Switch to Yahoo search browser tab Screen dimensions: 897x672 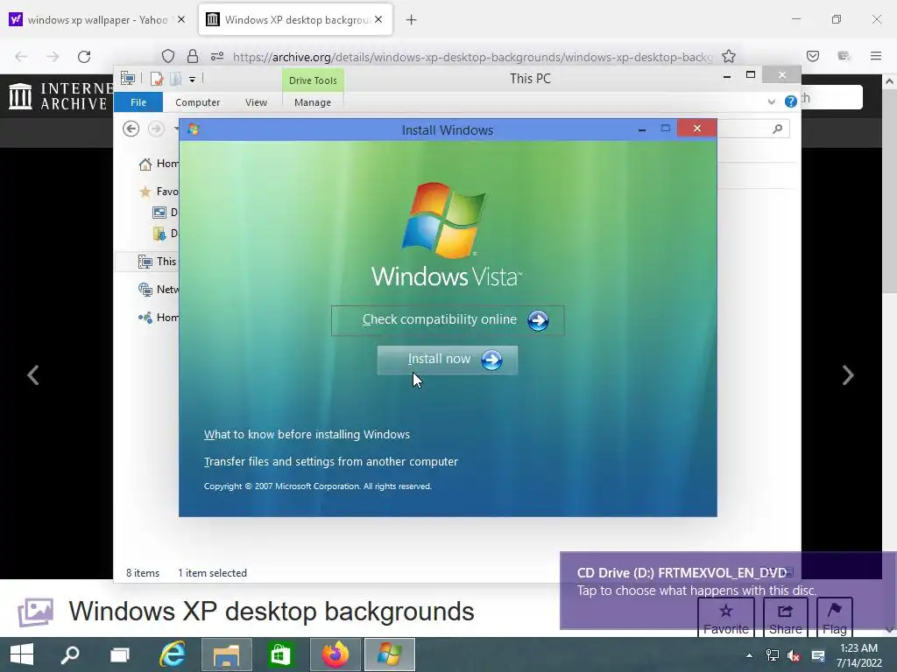click(x=97, y=20)
